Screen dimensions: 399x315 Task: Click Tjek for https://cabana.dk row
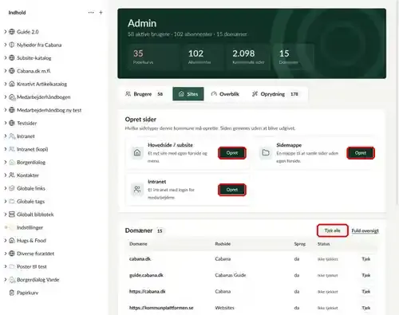point(366,292)
